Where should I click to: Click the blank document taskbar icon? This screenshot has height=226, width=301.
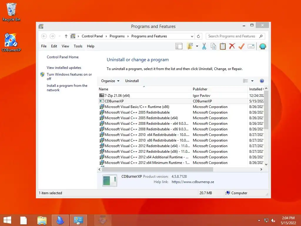pos(24,220)
